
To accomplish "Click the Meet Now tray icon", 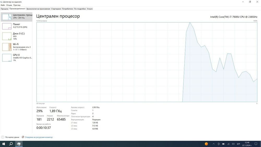I will click(x=218, y=144).
